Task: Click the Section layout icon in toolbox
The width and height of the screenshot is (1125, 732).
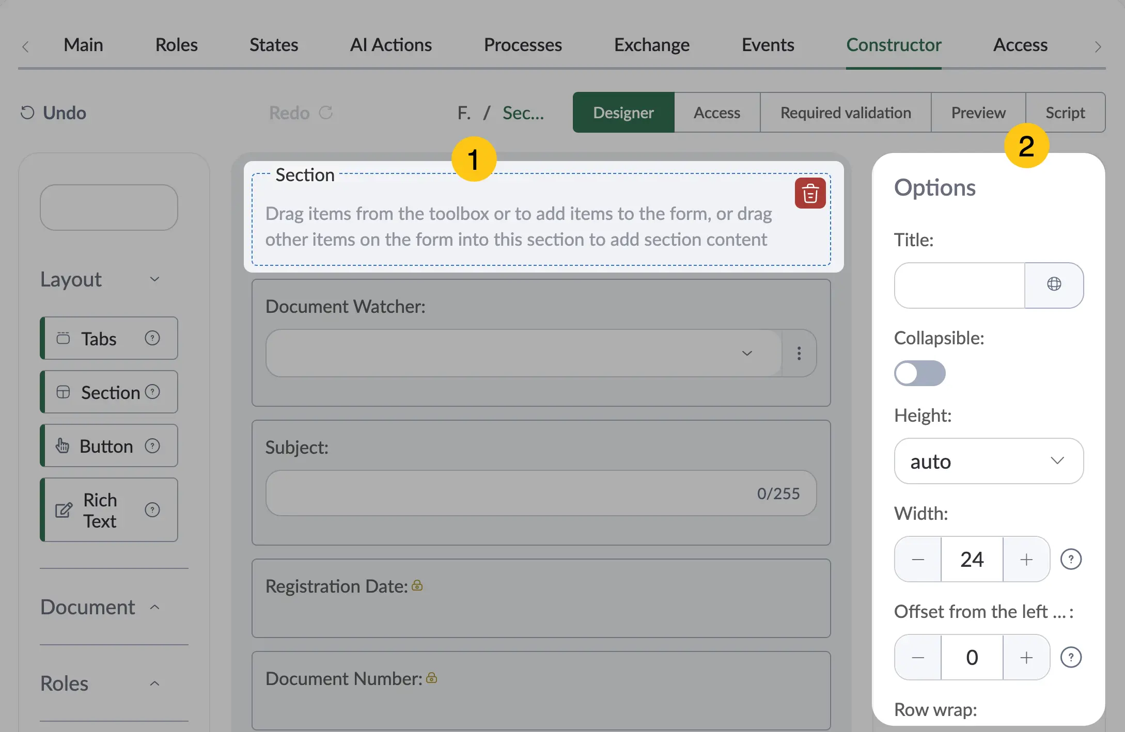Action: click(63, 392)
